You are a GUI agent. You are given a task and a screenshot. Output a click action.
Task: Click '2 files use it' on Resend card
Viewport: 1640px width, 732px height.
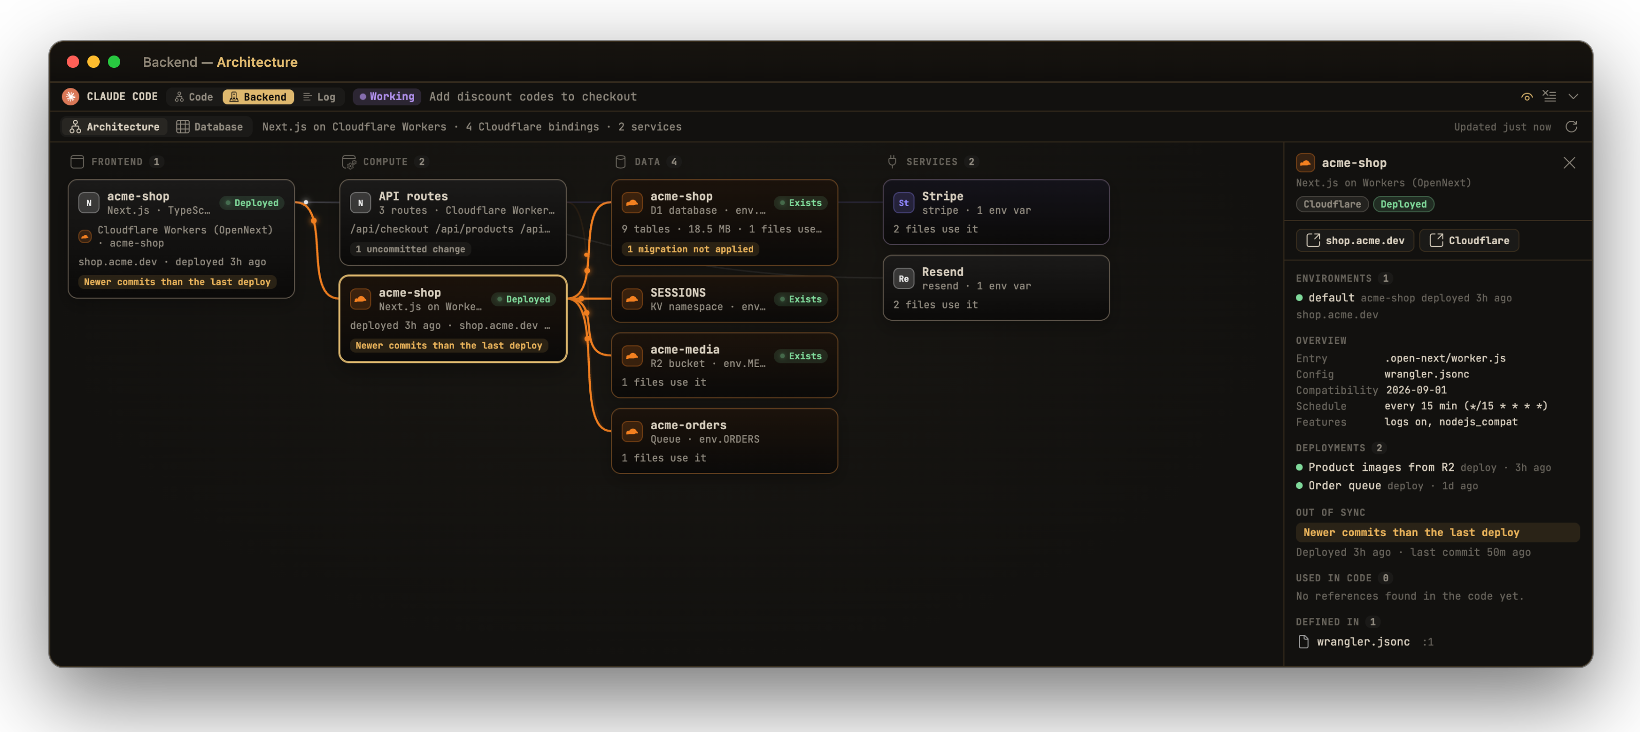[x=935, y=304]
